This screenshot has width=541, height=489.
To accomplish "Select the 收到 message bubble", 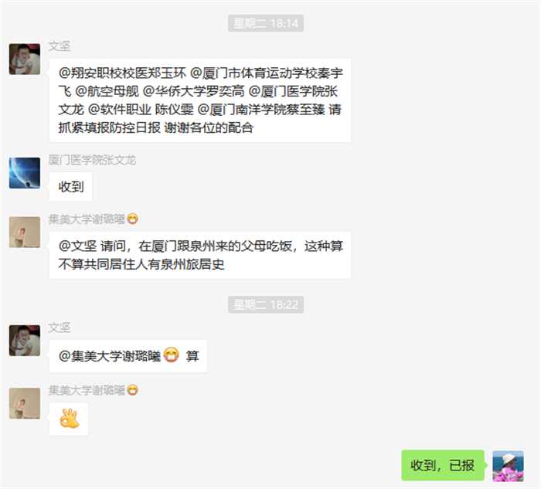I will tap(71, 187).
